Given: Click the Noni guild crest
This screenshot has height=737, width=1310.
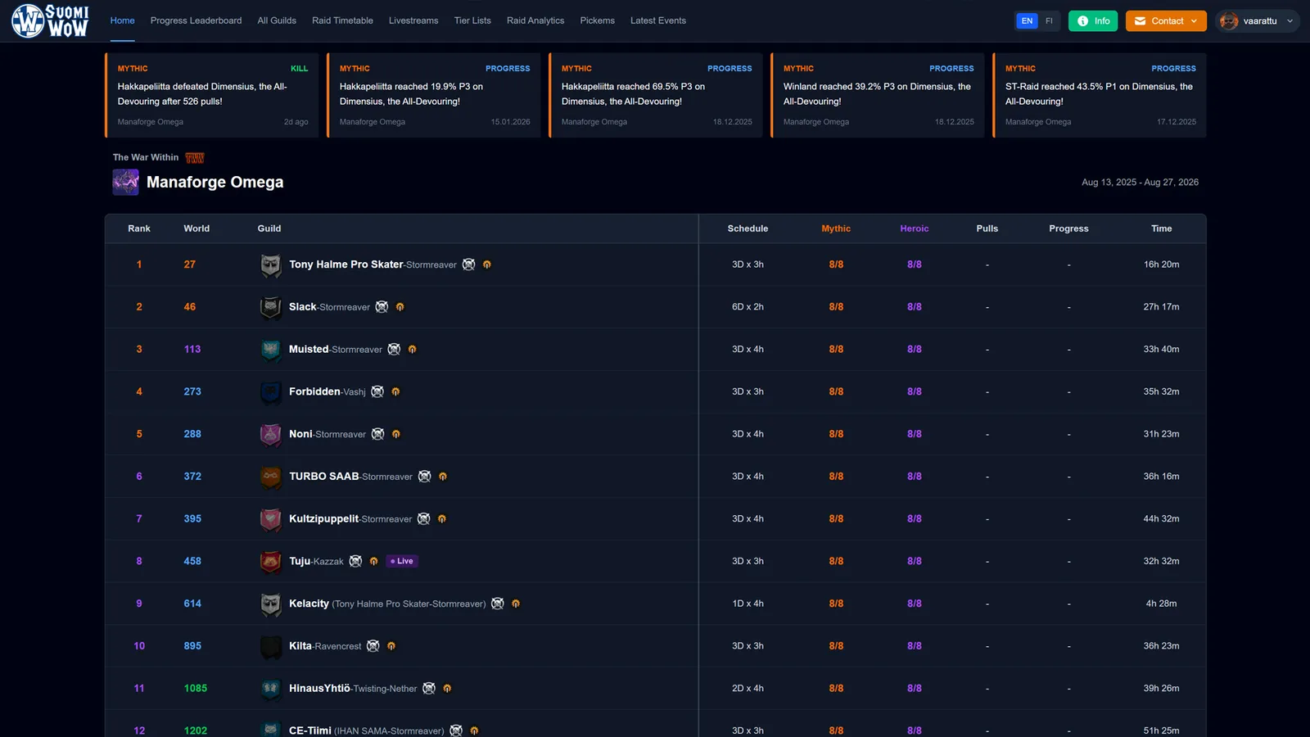Looking at the screenshot, I should coord(270,434).
